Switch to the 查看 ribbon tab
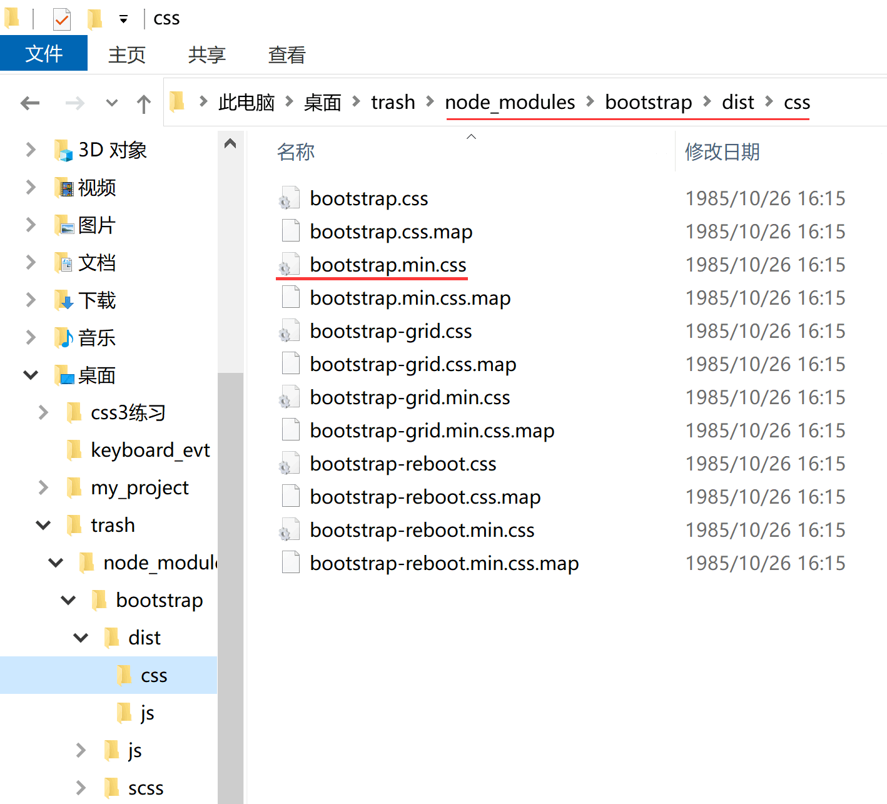887x804 pixels. coord(287,55)
